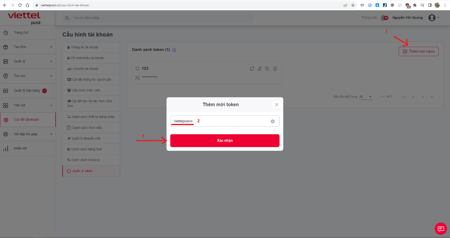Clear the token name field with the x icon
This screenshot has height=238, width=450.
(x=273, y=121)
